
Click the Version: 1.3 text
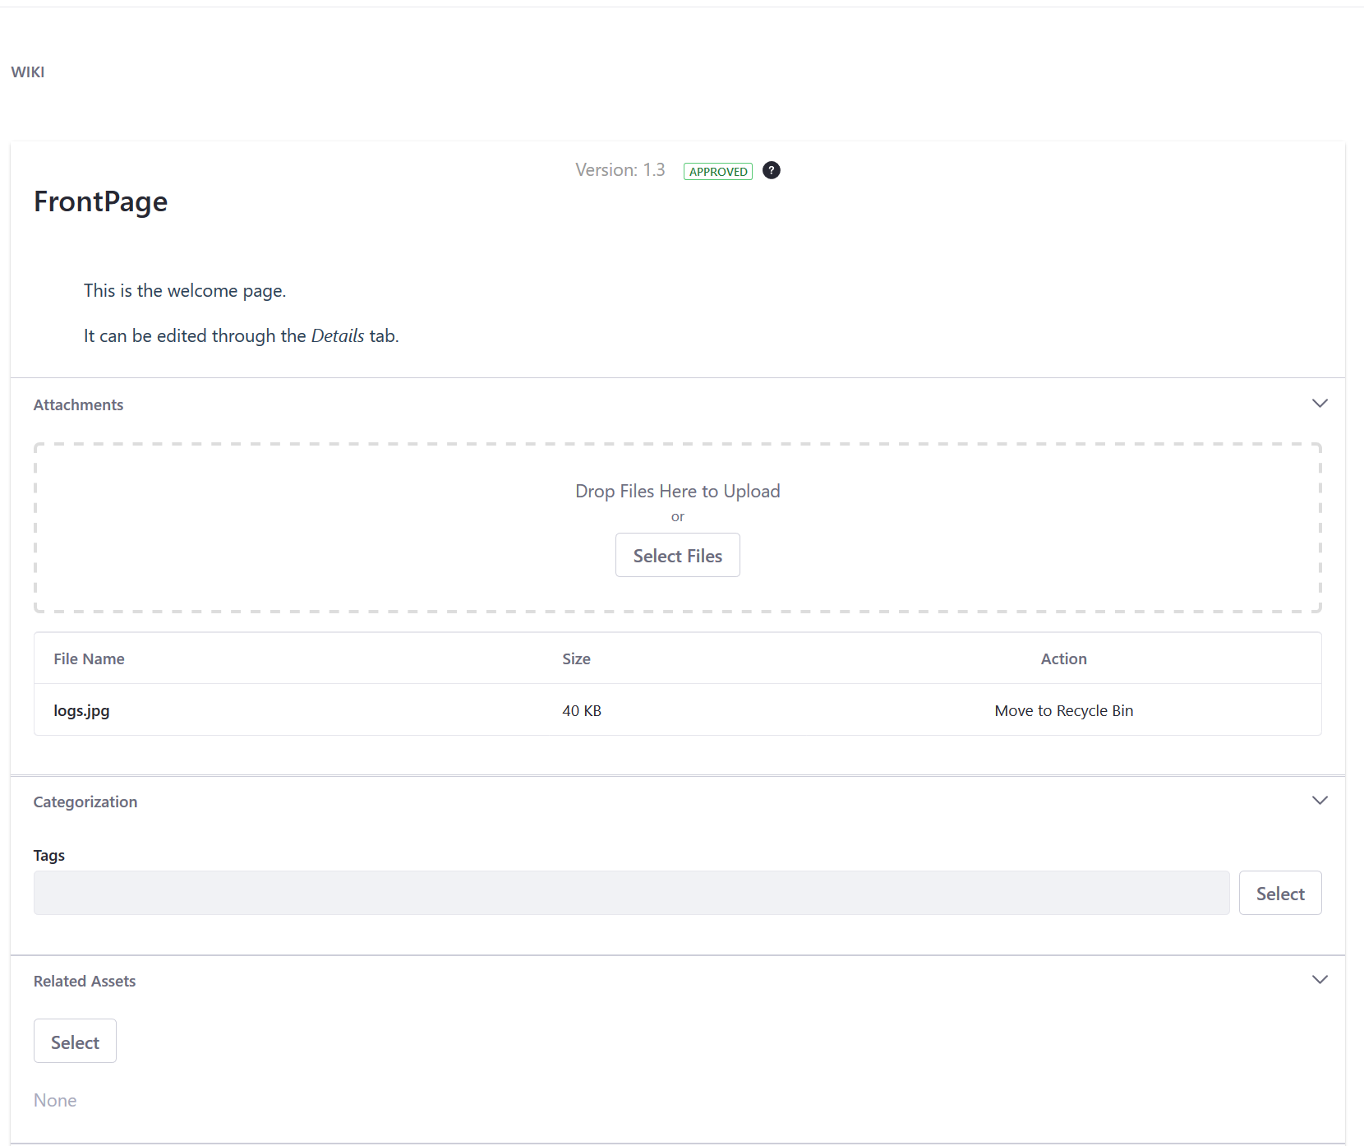coord(620,170)
